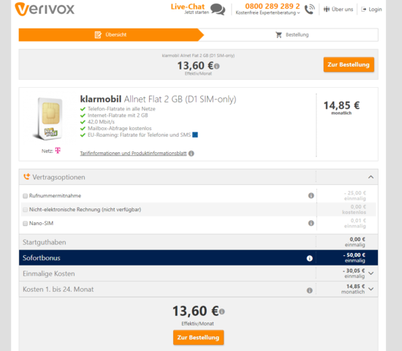Viewport: 402px width, 351px height.
Task: Click the bottom Zur Bestellung button
Action: (x=198, y=337)
